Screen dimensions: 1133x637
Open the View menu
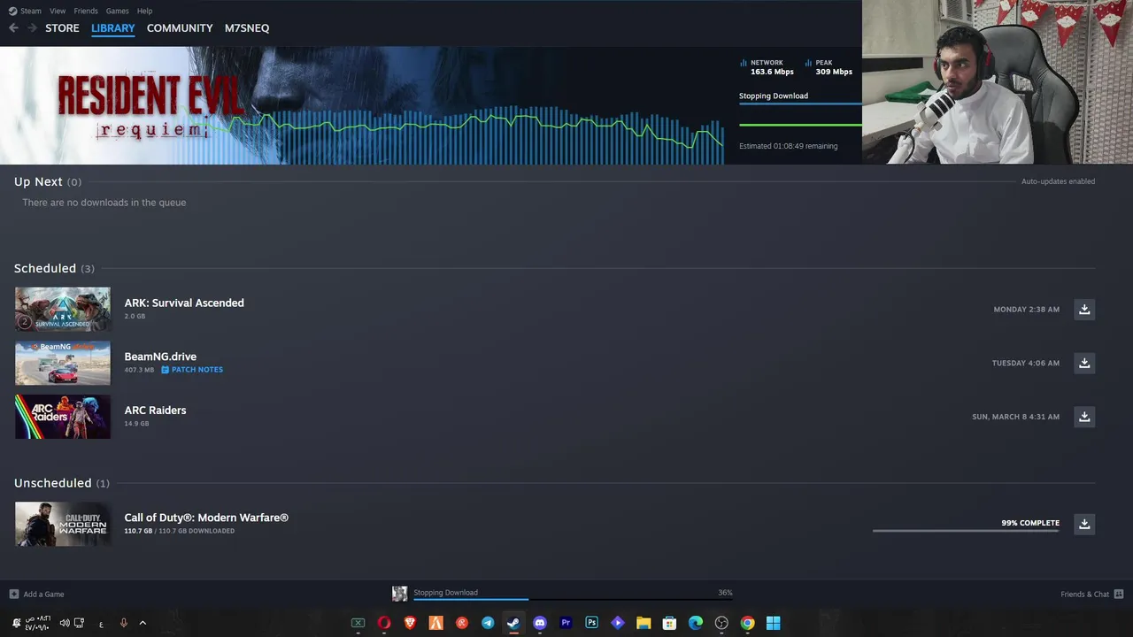coord(58,11)
